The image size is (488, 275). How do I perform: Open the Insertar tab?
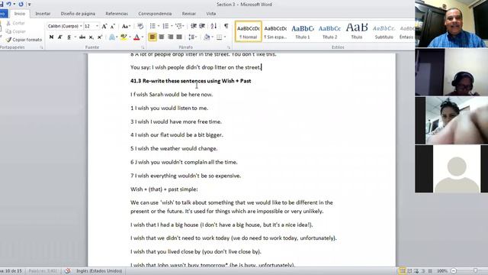tap(43, 14)
